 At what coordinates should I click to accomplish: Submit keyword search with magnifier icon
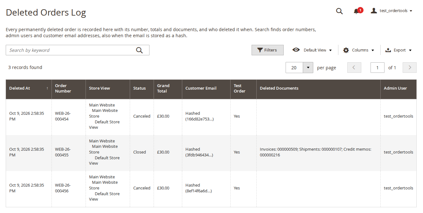click(139, 50)
